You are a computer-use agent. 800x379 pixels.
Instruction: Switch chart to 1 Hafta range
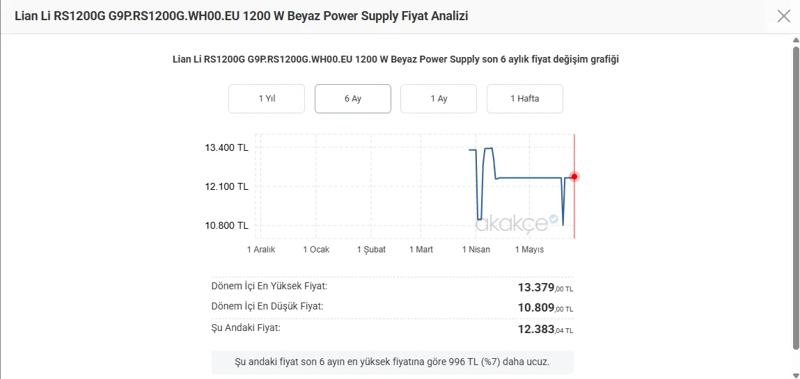pos(524,99)
